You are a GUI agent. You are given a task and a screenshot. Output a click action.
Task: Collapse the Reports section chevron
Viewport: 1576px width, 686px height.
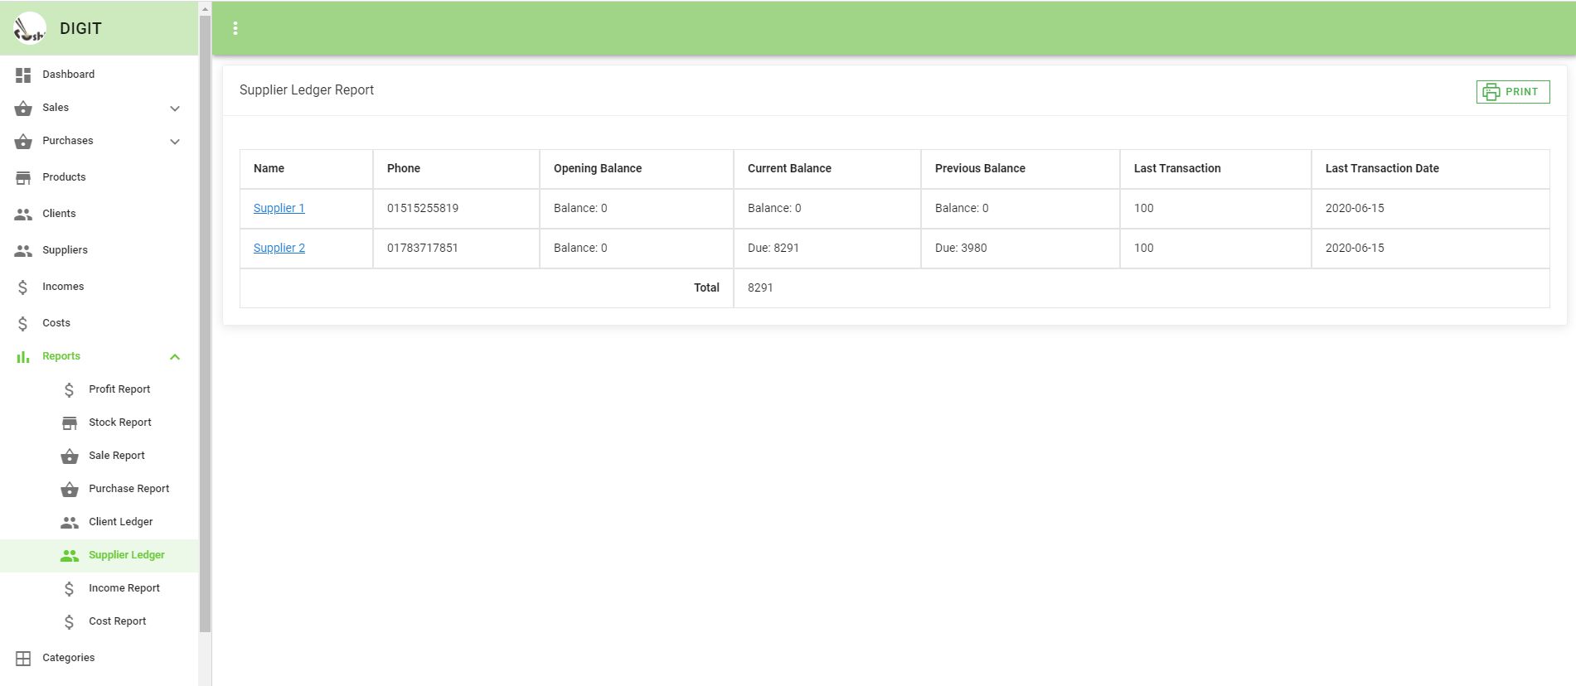pos(175,356)
